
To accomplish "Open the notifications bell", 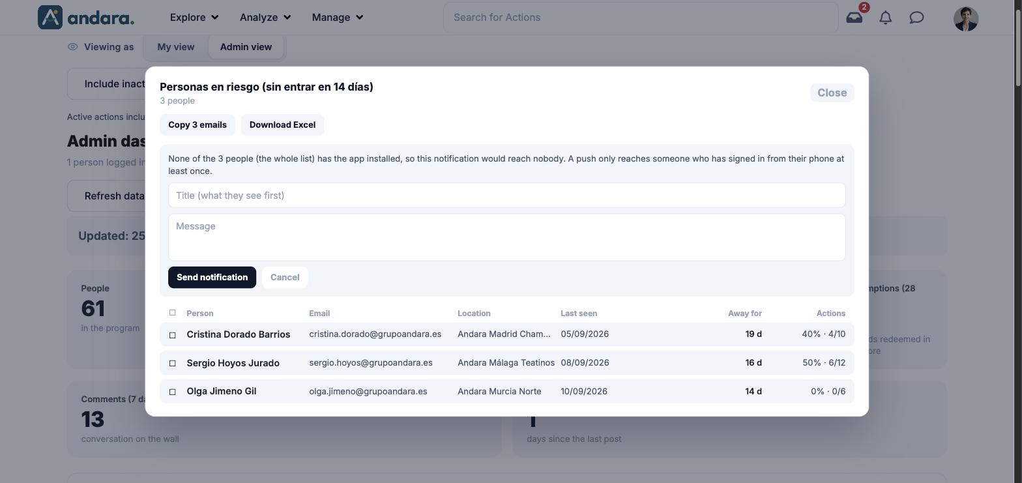I will [x=886, y=18].
